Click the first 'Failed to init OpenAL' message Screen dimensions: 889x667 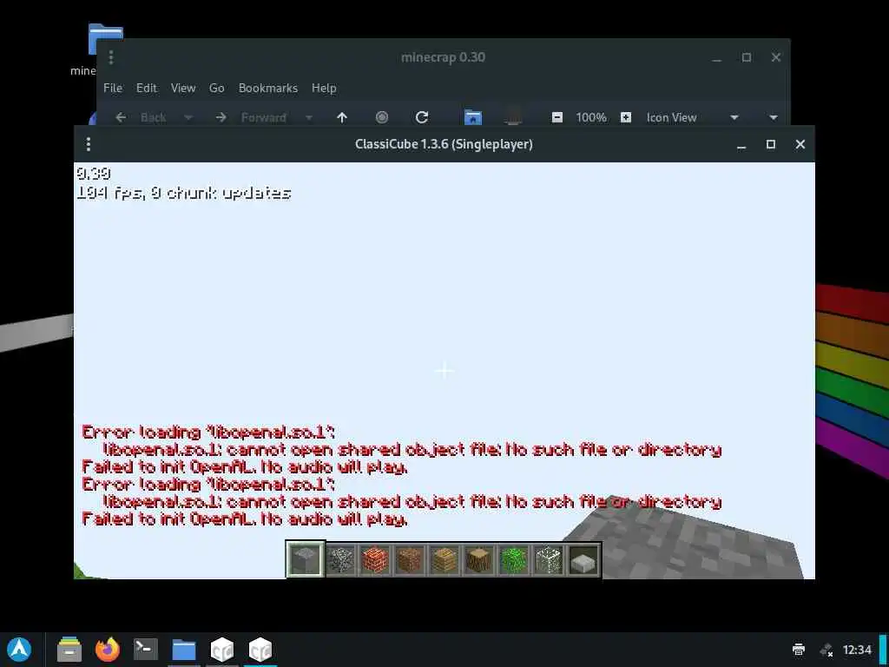(244, 466)
